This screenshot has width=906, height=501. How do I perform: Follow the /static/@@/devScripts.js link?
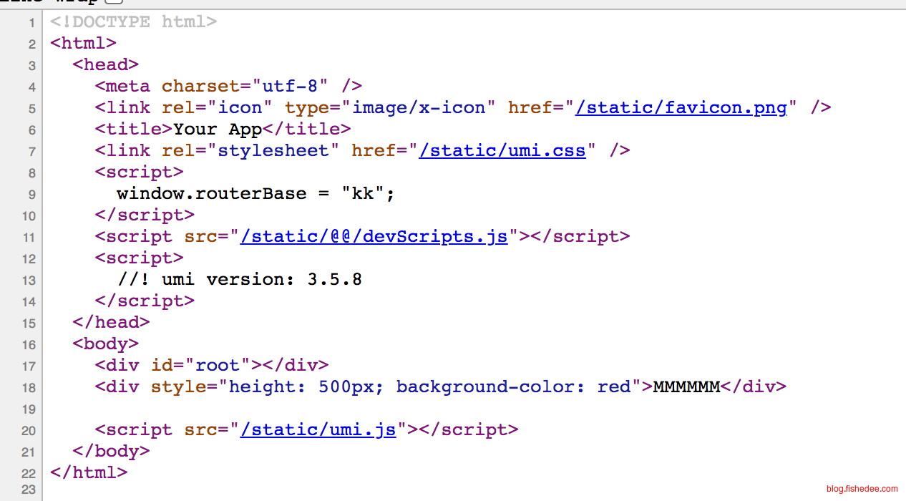pos(374,237)
